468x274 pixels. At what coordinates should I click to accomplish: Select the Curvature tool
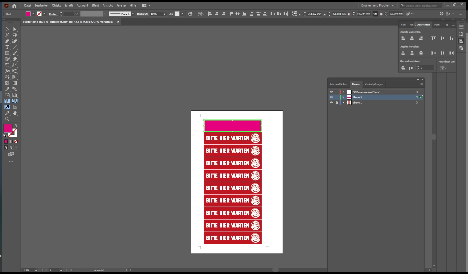pyautogui.click(x=15, y=41)
